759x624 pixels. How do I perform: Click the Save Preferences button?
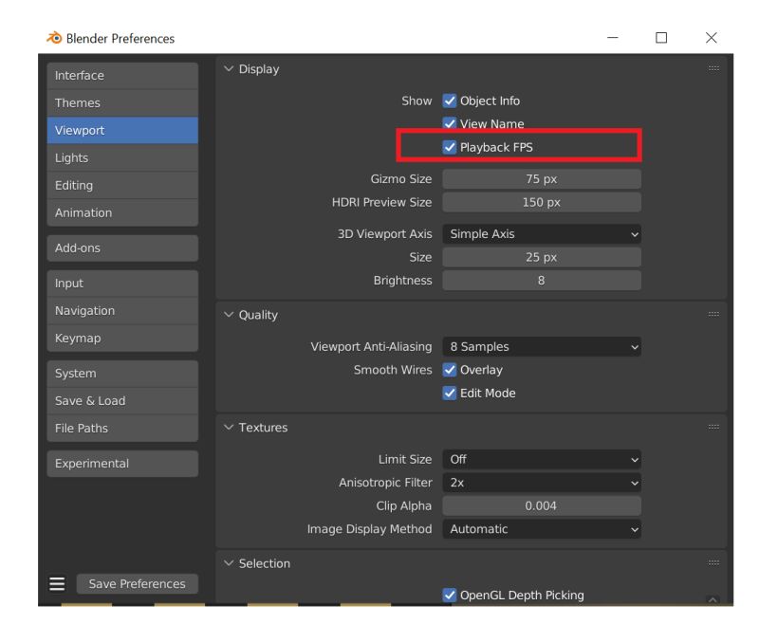pos(137,584)
